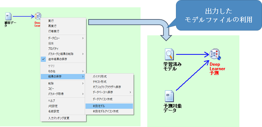Click the red Deep Learner 予測 label
262x127 pixels.
[x=217, y=69]
